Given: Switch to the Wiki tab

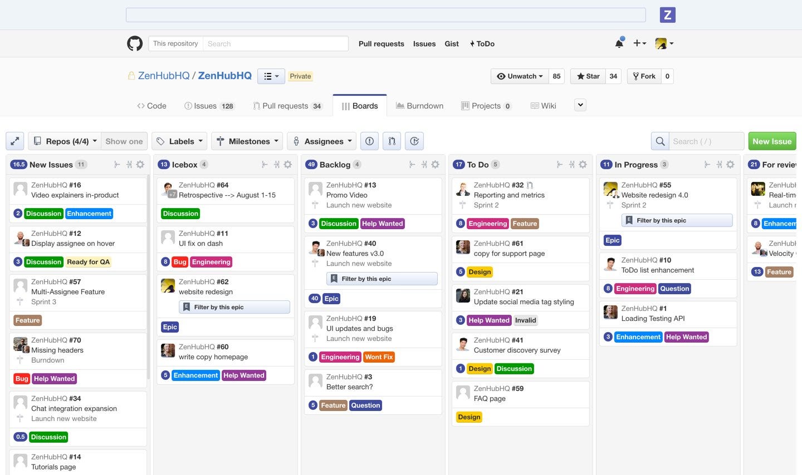Looking at the screenshot, I should tap(543, 106).
